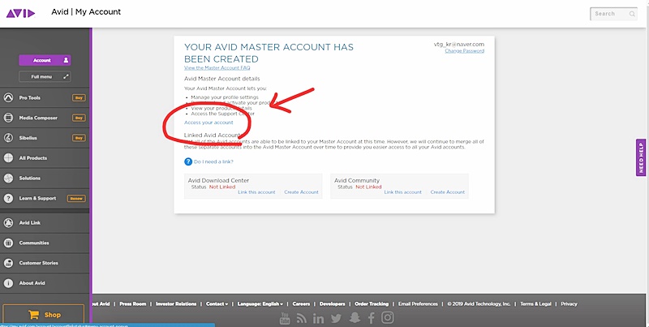649x327 pixels.
Task: Click Renew button beside Learn & Support
Action: point(76,198)
